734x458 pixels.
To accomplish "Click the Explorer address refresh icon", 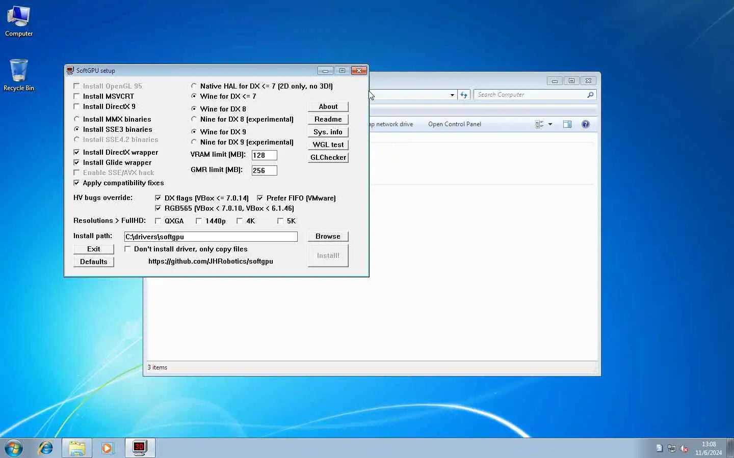I will click(463, 95).
